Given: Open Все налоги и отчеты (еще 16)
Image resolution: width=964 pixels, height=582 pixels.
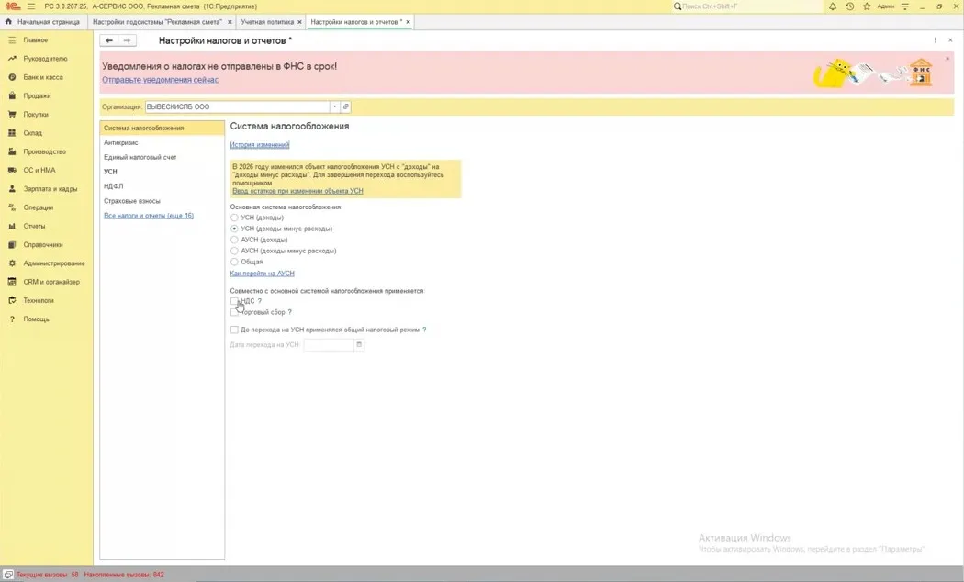Looking at the screenshot, I should pyautogui.click(x=149, y=216).
